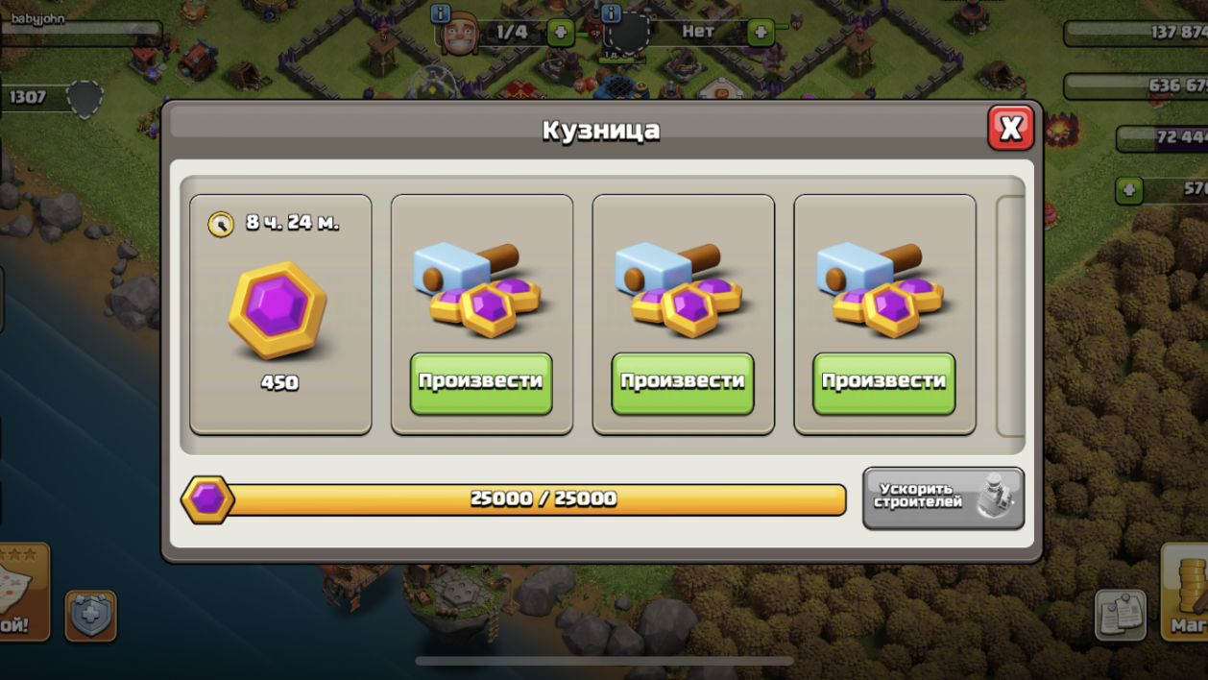Open the shield icon at bottom left

tap(91, 616)
